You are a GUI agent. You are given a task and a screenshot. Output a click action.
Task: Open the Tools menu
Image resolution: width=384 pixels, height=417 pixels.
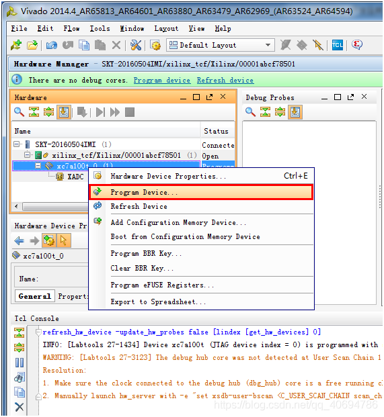pyautogui.click(x=100, y=28)
